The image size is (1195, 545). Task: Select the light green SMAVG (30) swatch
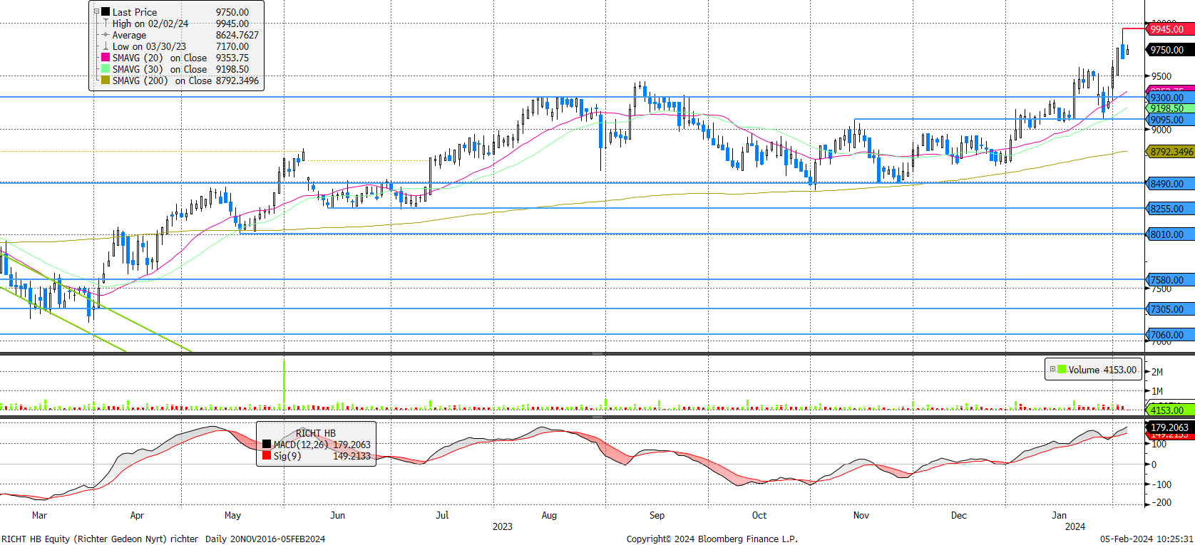coord(106,69)
